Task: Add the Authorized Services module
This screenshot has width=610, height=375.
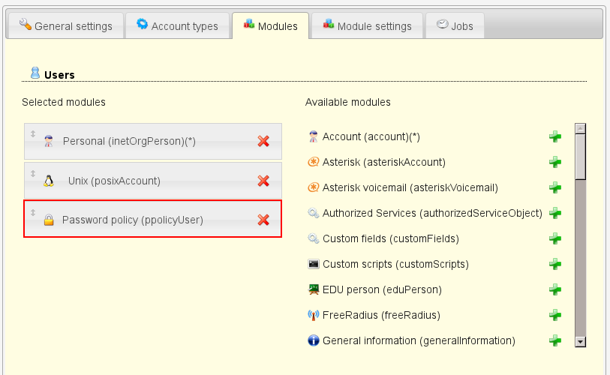Action: [x=555, y=213]
